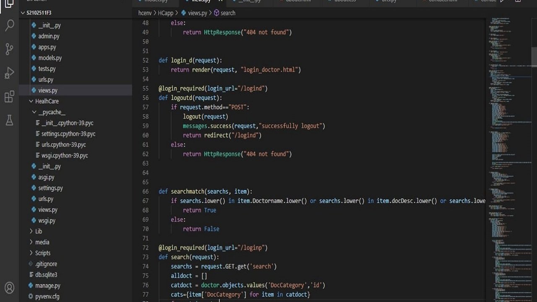The height and width of the screenshot is (302, 537).
Task: Click the cube symbol icon before search breadcrumb
Action: (216, 13)
